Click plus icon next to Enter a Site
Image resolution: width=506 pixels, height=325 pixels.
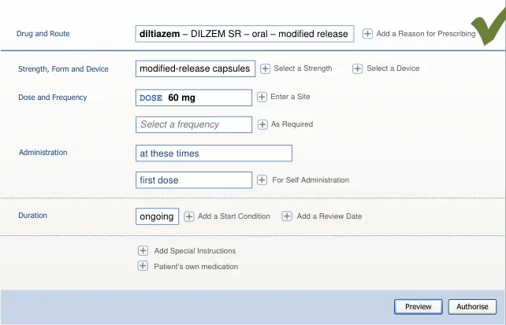point(262,97)
